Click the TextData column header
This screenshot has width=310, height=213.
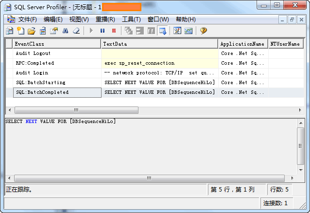(159, 44)
